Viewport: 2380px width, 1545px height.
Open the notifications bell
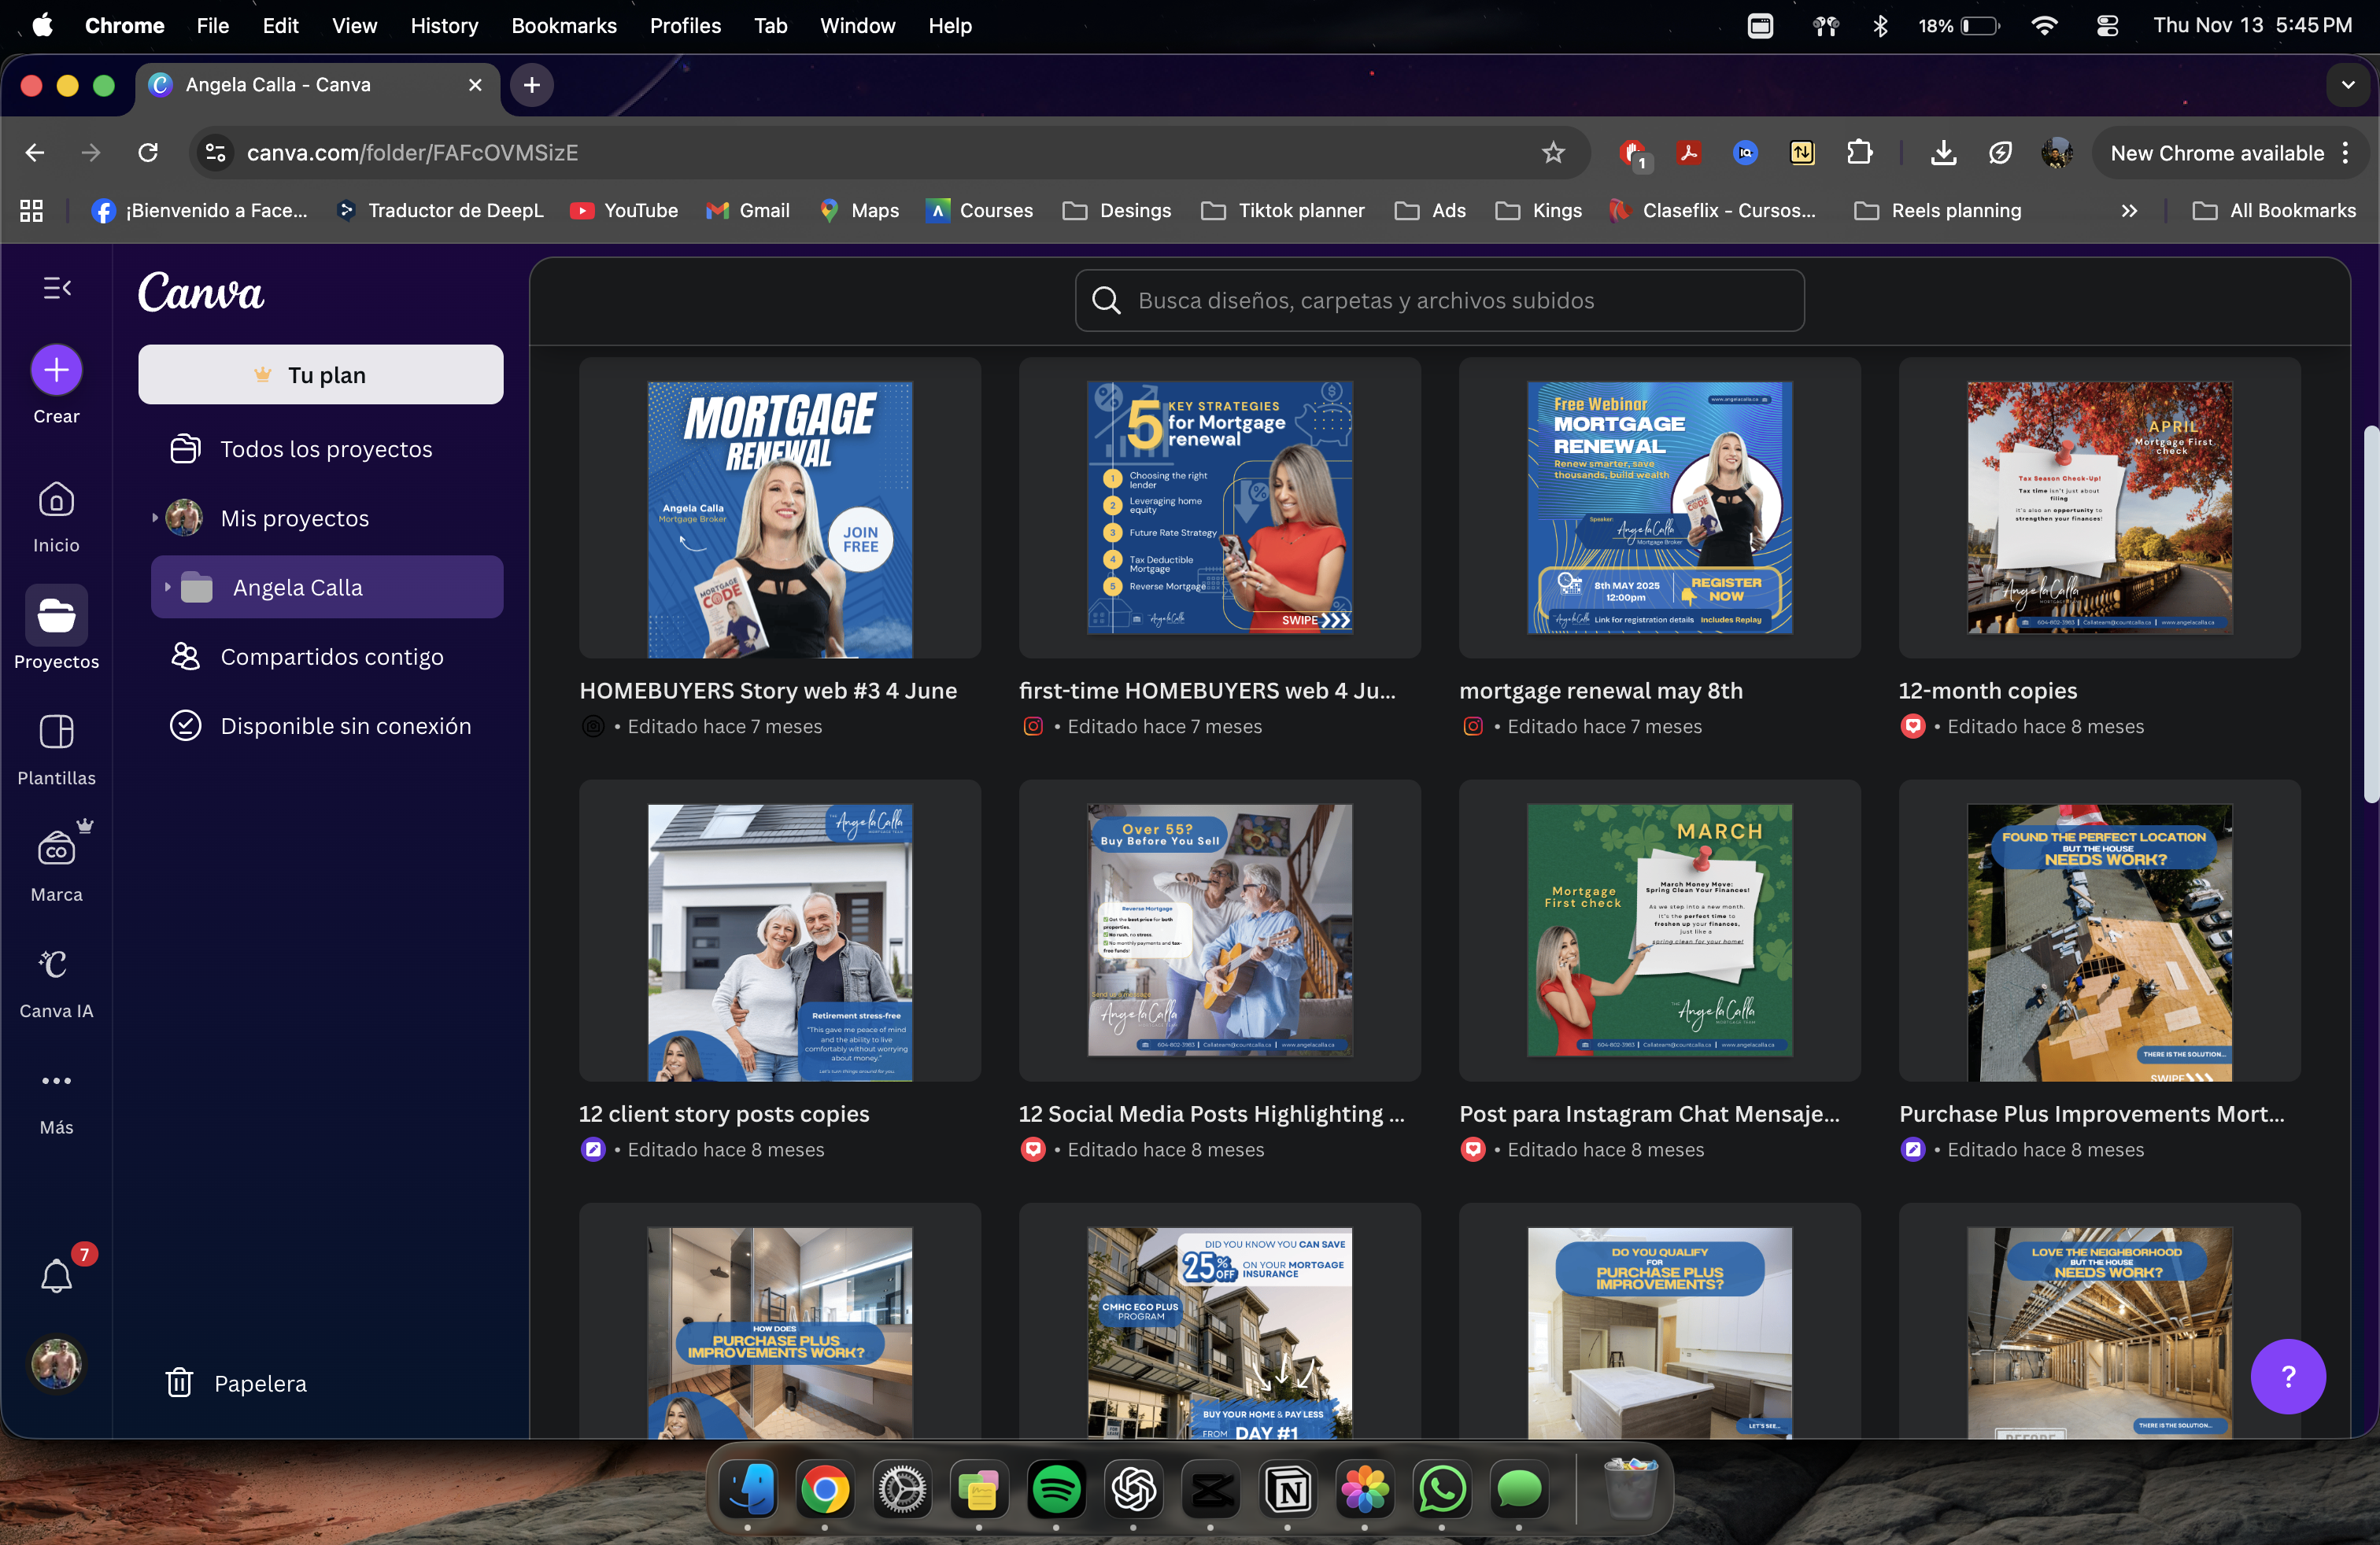[56, 1276]
